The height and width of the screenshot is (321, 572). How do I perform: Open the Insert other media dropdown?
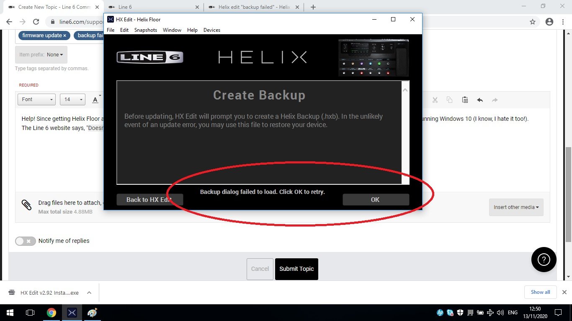tap(516, 207)
